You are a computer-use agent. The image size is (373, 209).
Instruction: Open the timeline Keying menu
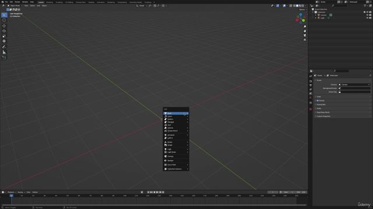tap(21, 192)
